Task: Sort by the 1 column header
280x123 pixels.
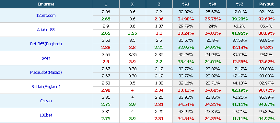Action: point(106,4)
